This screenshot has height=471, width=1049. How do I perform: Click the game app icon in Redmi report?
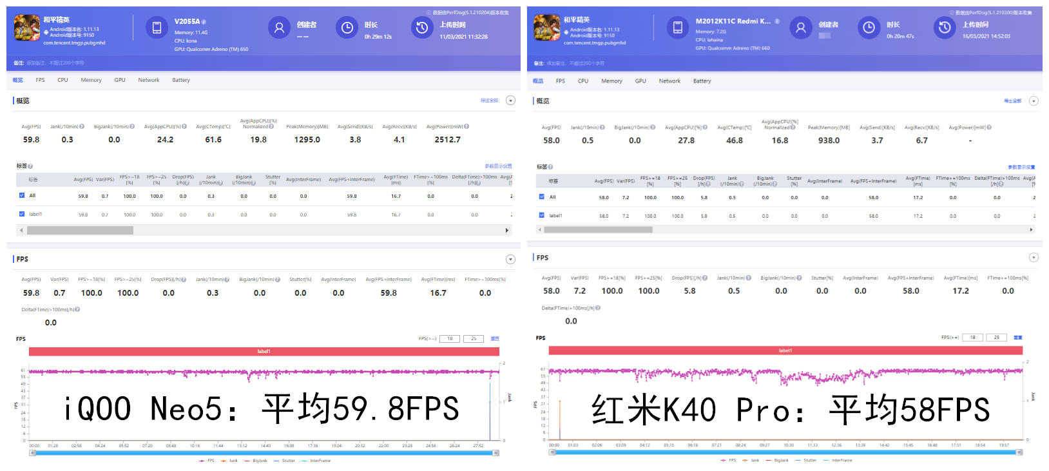point(547,28)
